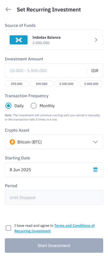The width and height of the screenshot is (108, 260).
Task: Open the Bitcoin (BTC) asset selector
Action: [x=54, y=142]
